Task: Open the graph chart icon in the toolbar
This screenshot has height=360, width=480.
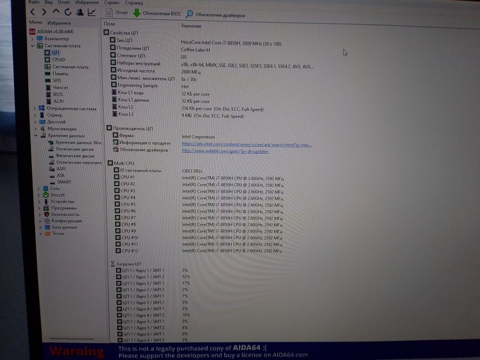Action: [x=92, y=12]
